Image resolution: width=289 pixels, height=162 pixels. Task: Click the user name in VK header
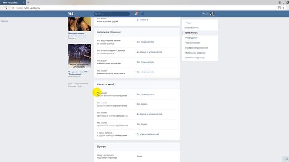tap(205, 14)
